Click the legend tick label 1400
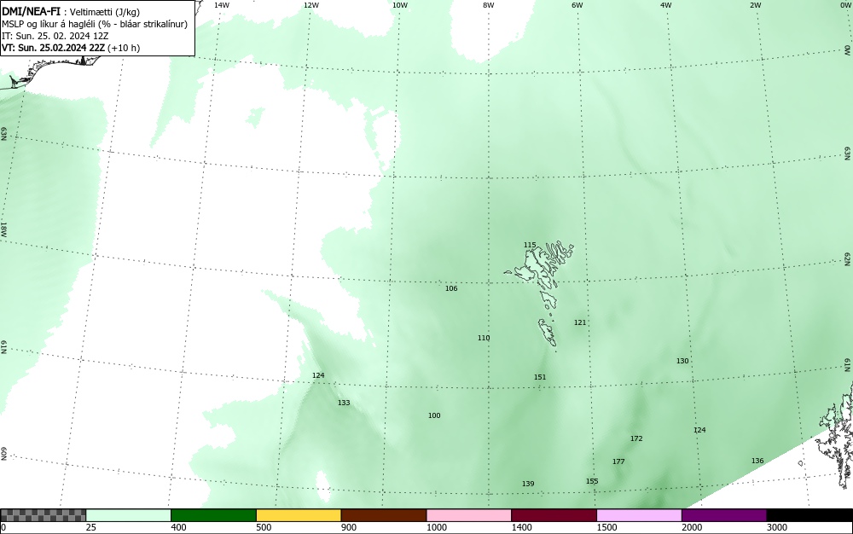 click(522, 527)
